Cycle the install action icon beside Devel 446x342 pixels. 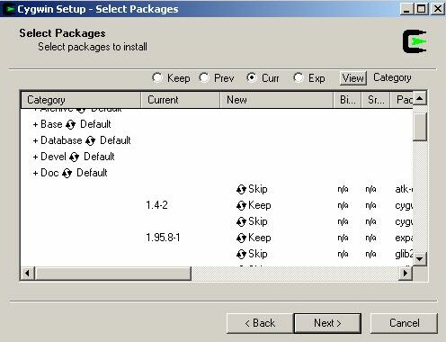point(74,157)
